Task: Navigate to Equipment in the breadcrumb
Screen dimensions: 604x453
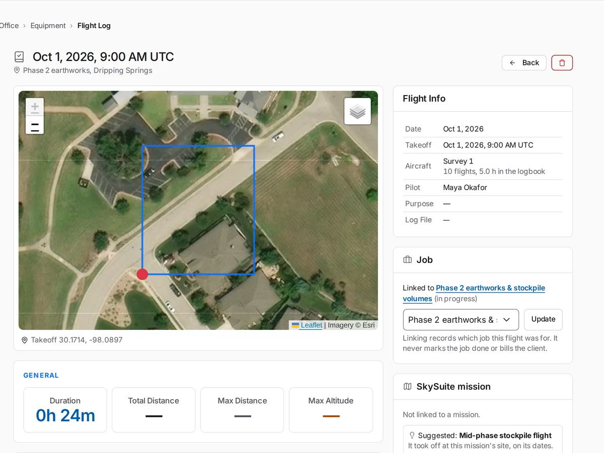Action: pos(48,26)
